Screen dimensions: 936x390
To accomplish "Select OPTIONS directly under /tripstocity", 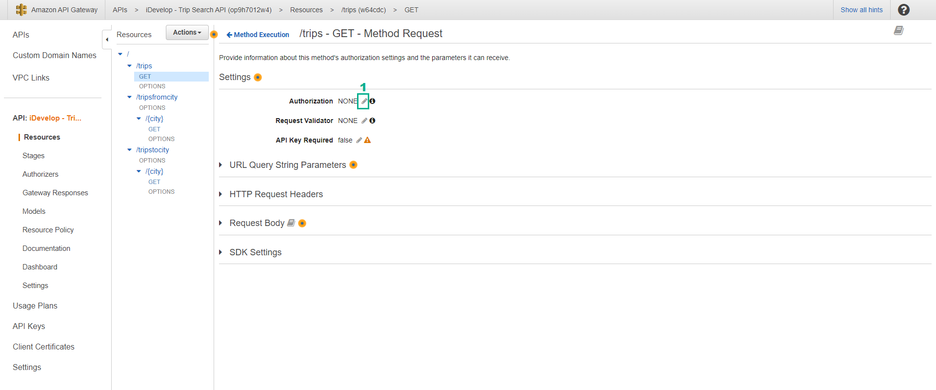I will click(152, 161).
